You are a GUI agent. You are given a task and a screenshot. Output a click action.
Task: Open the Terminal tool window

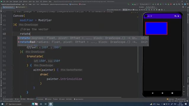pos(48,99)
